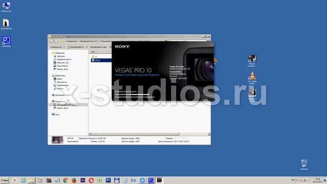Select the Документы folder on the desktop

tap(6, 24)
